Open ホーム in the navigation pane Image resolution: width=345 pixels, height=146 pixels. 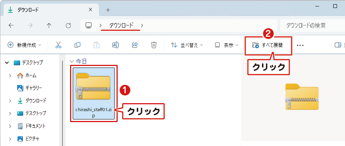coord(27,75)
